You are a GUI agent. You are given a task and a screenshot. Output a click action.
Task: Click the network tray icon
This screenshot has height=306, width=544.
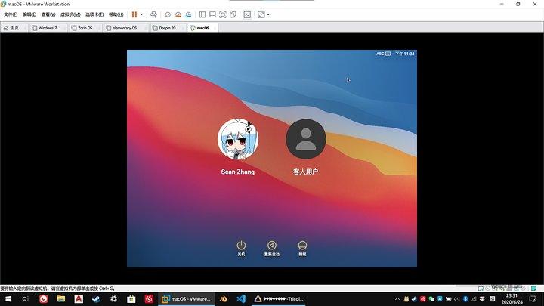coord(474,299)
